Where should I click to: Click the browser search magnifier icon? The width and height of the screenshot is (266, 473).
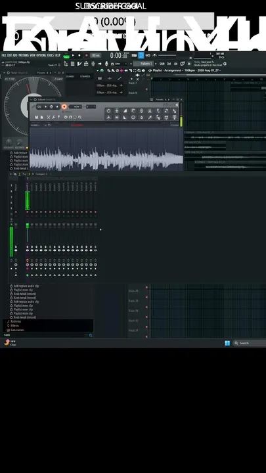91,335
